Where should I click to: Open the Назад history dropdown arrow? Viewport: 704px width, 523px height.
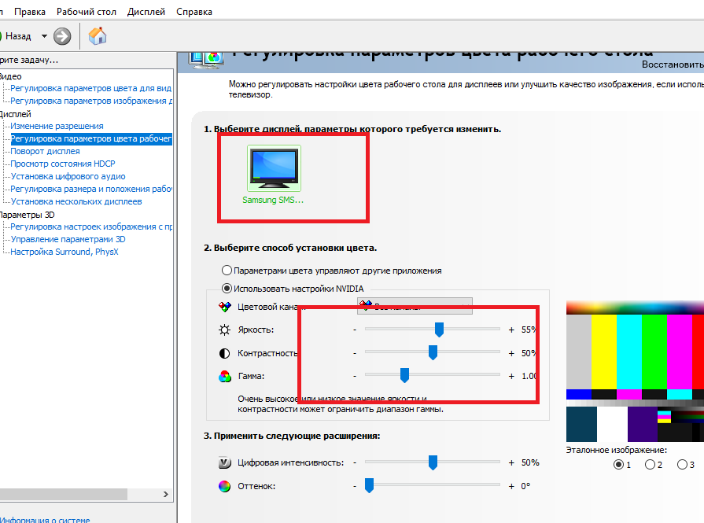point(44,36)
